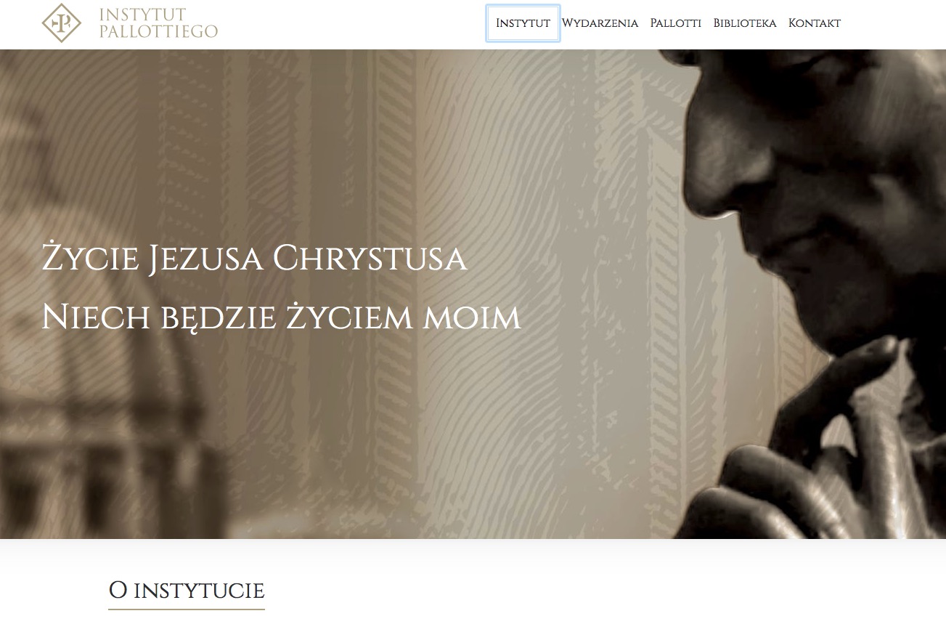Click the diamond-shaped Pallotti Institute logo icon

[x=61, y=23]
